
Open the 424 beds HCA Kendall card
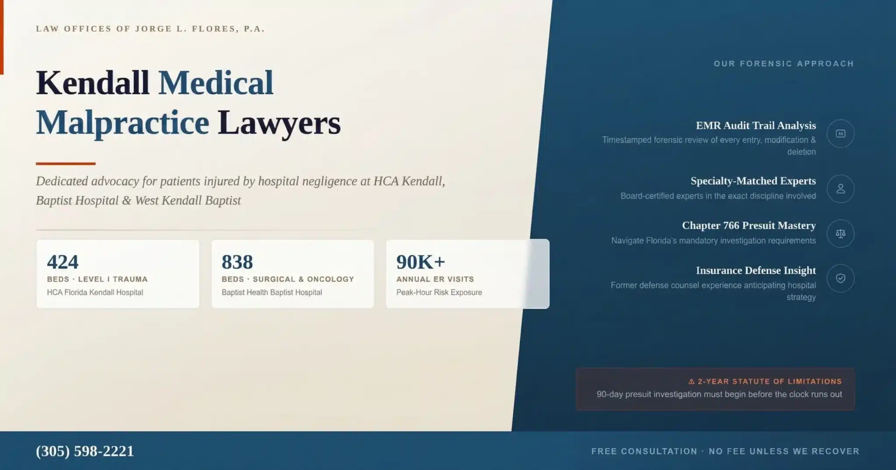tap(118, 274)
